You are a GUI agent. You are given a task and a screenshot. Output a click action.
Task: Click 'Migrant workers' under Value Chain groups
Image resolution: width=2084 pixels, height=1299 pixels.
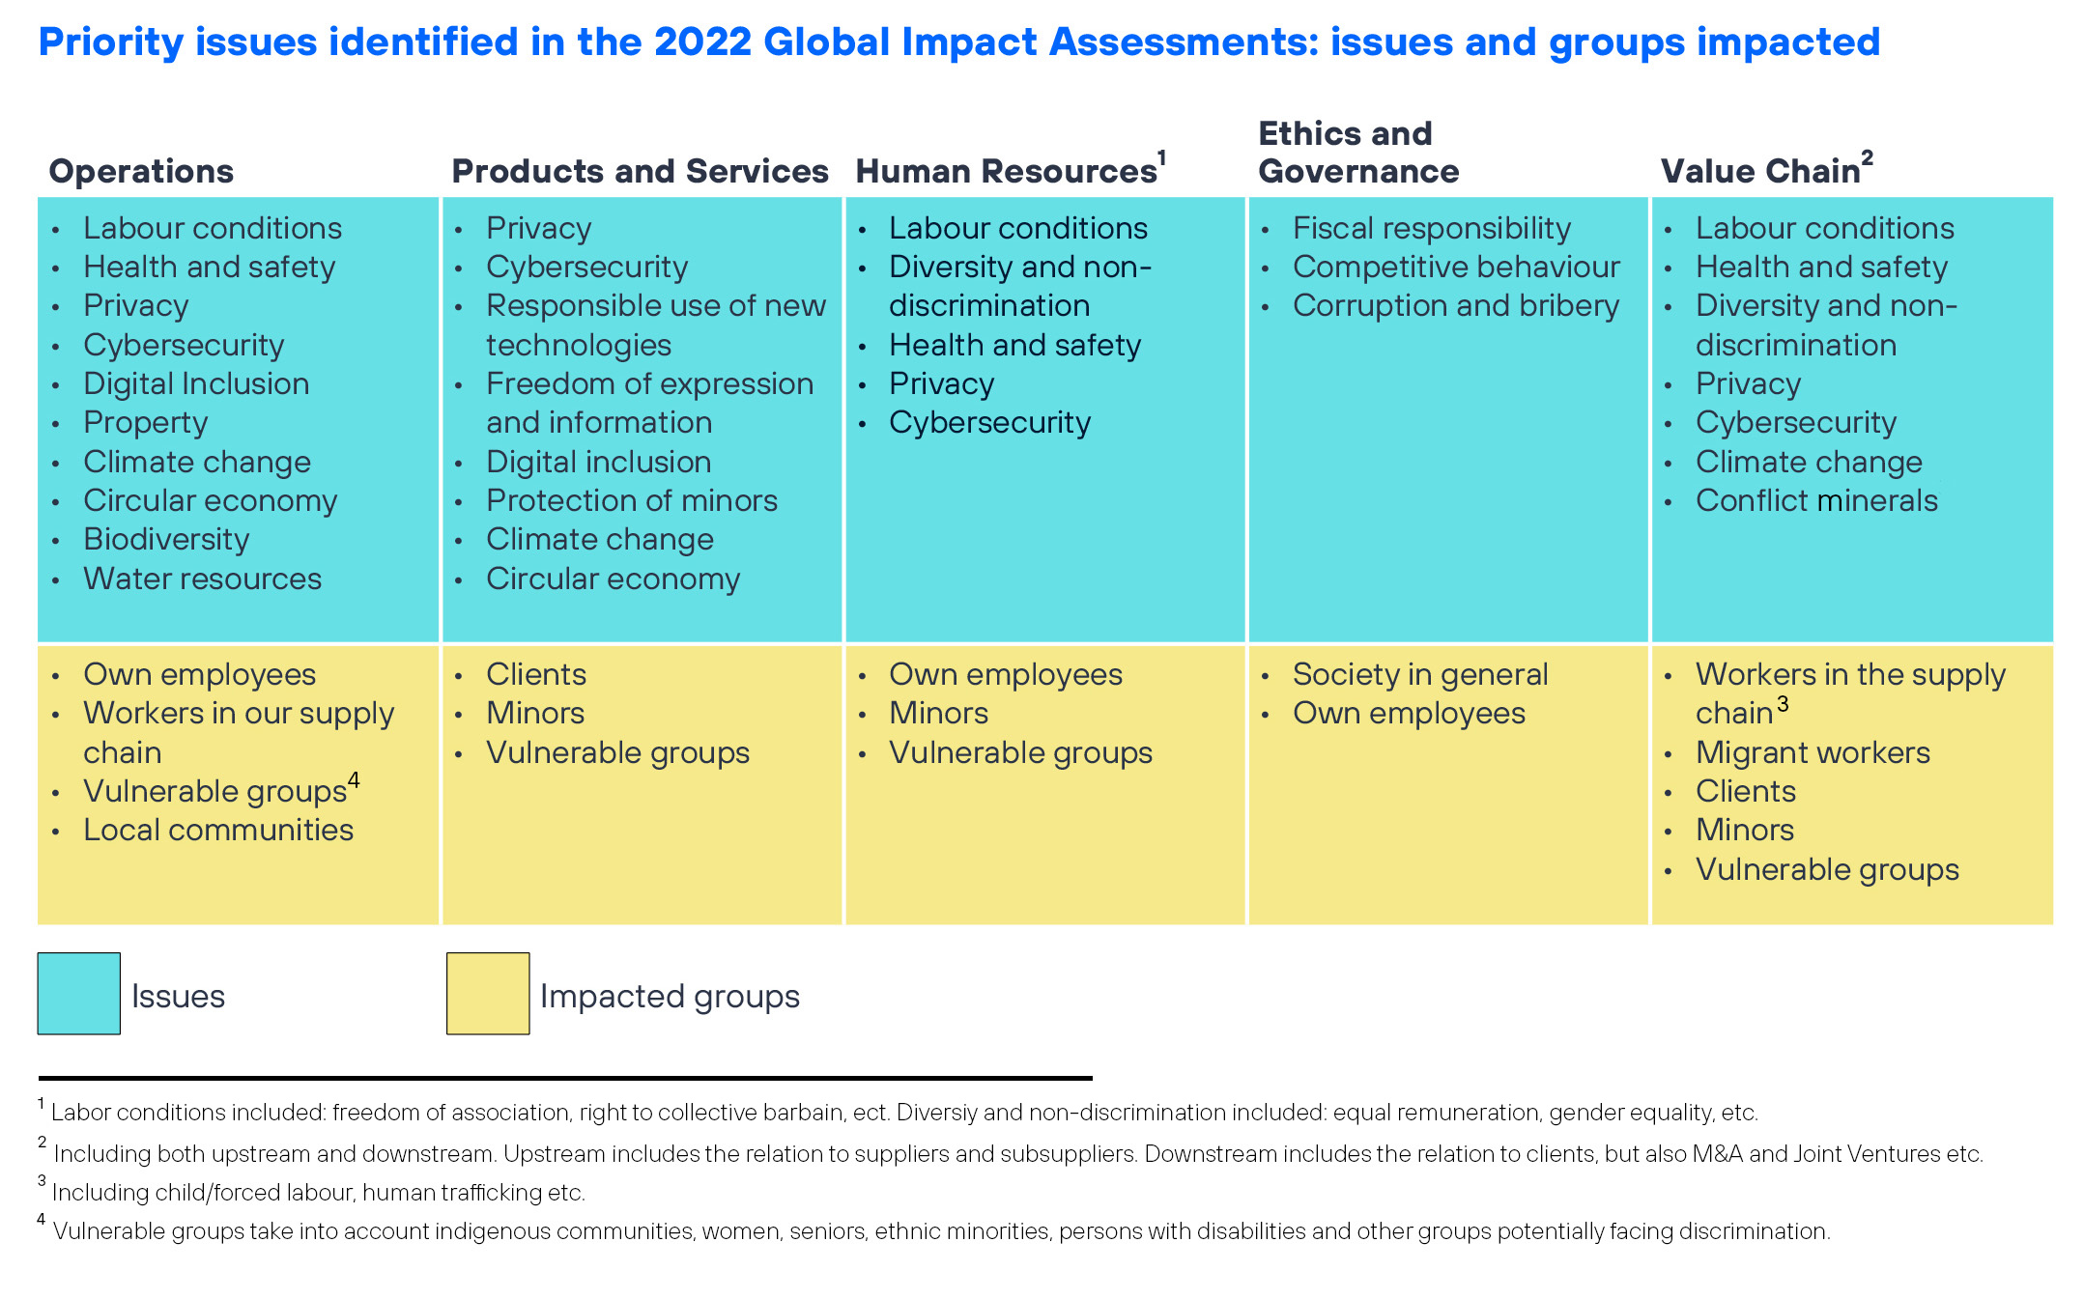pyautogui.click(x=1813, y=752)
